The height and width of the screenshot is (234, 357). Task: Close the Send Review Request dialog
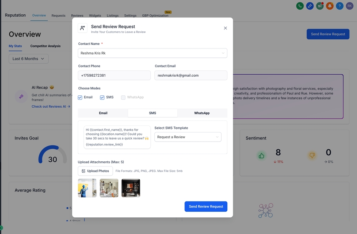(x=225, y=28)
